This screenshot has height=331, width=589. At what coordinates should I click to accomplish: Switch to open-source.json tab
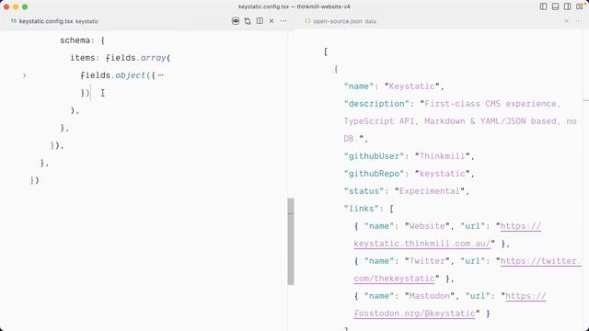pos(341,21)
